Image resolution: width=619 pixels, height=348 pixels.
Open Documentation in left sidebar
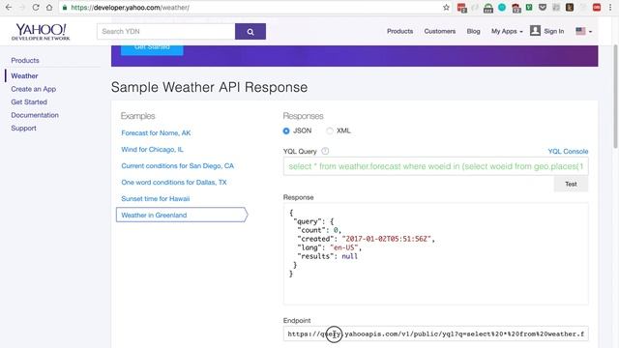(x=35, y=115)
